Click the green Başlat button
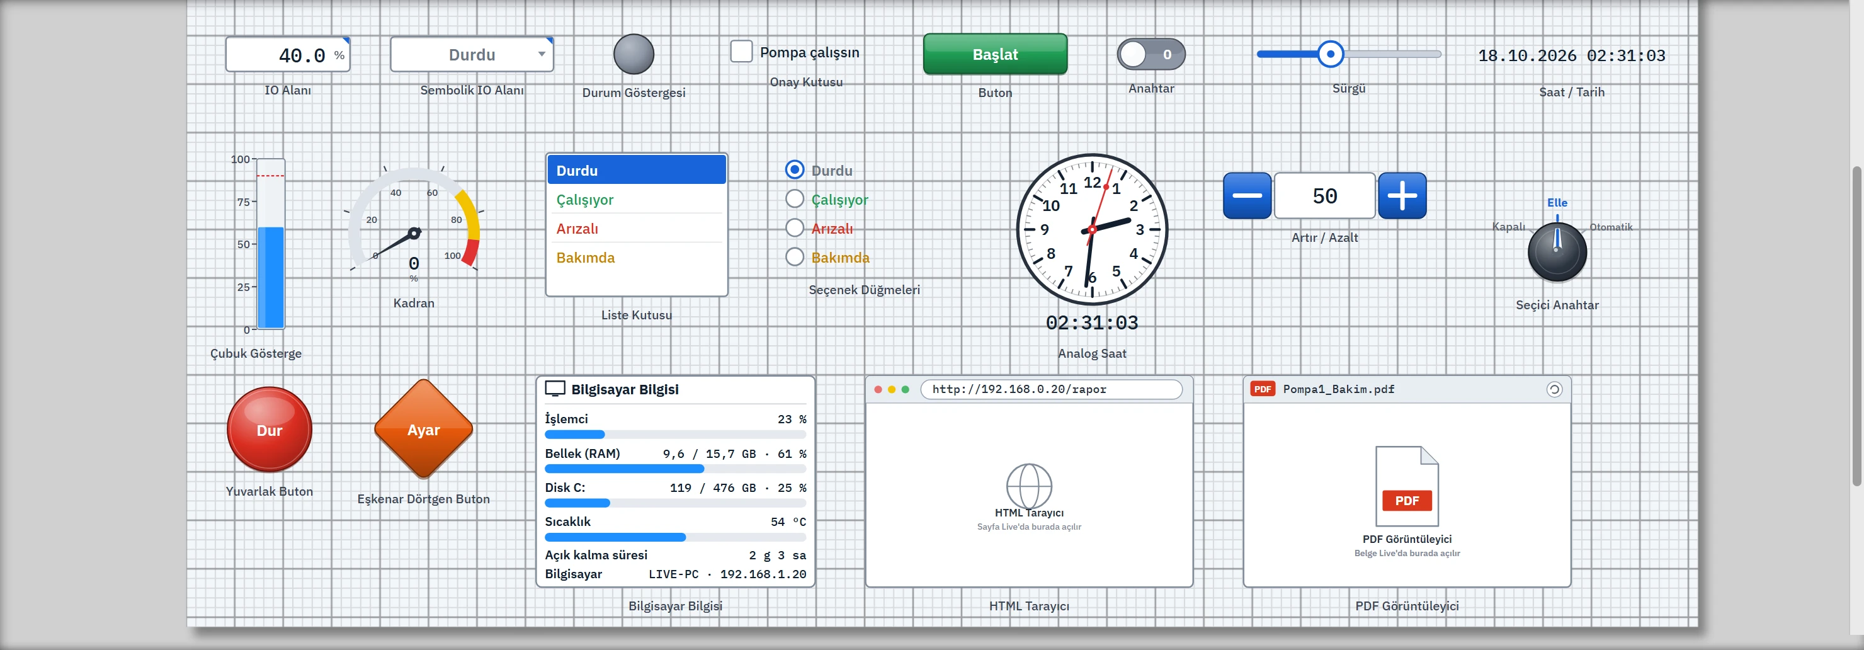This screenshot has height=650, width=1864. 995,54
